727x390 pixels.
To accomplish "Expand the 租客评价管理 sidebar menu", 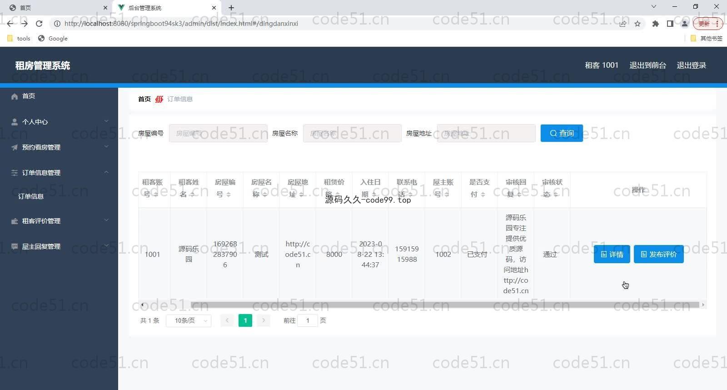I will (x=59, y=221).
